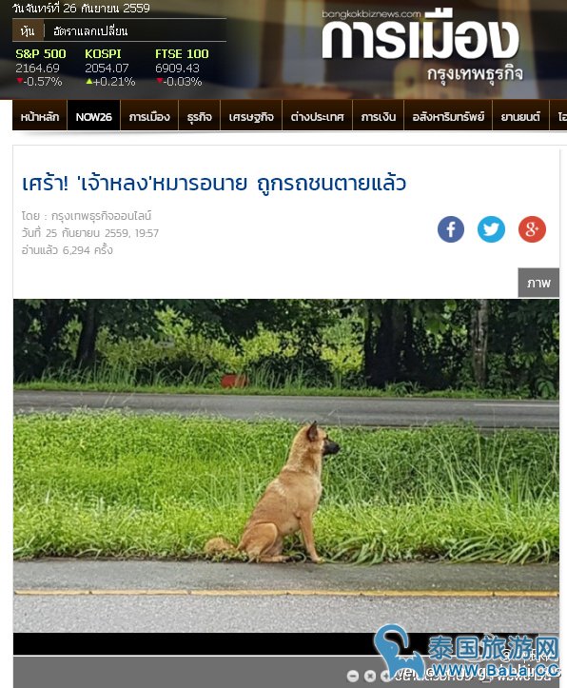Screen dimensions: 567x688
Task: Switch to the หุ้น stocks tab
Action: pyautogui.click(x=28, y=30)
